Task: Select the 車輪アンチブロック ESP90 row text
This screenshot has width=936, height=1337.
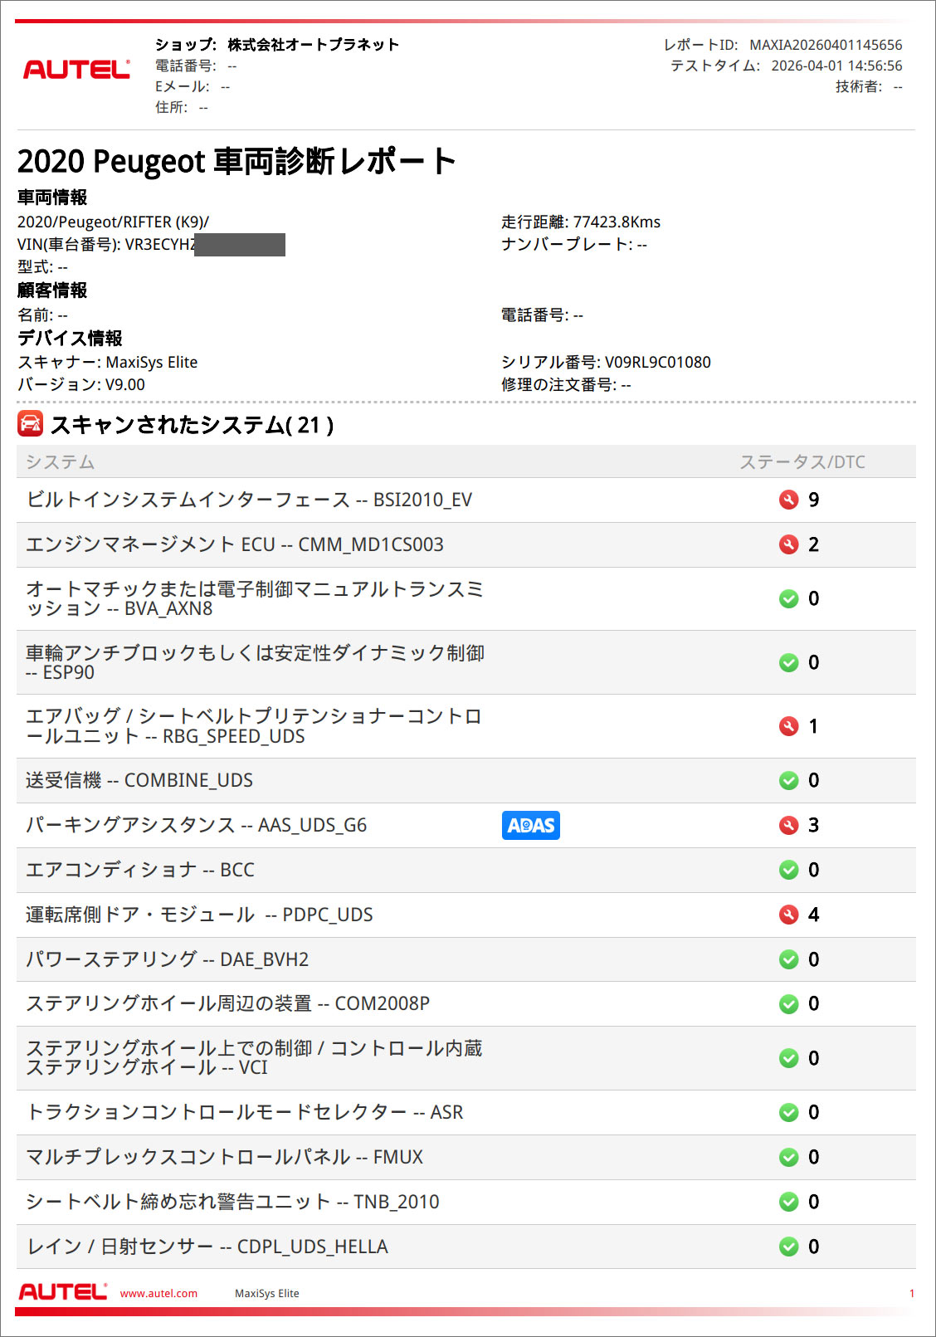Action: [x=256, y=662]
